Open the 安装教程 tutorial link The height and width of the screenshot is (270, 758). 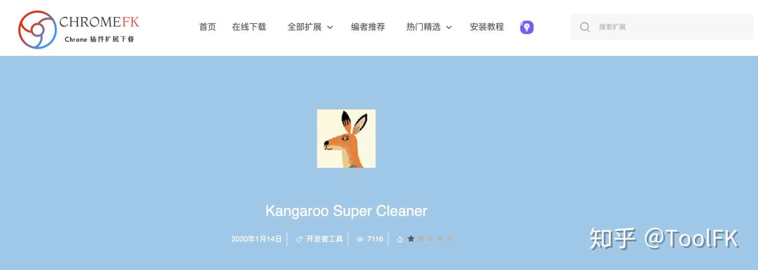[487, 27]
